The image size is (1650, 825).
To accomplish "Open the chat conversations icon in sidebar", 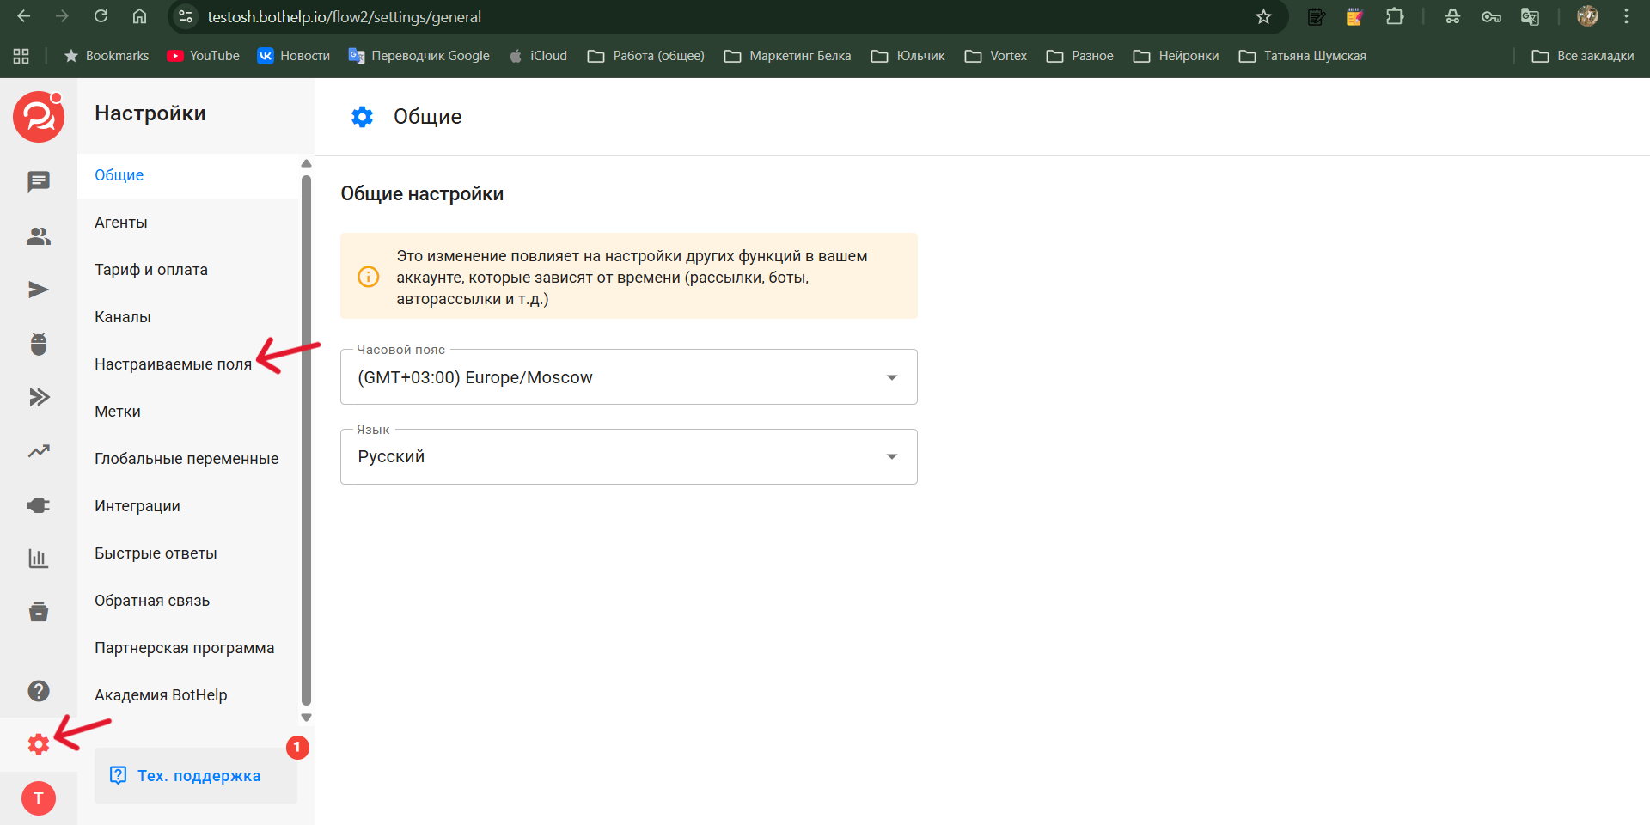I will tap(39, 181).
